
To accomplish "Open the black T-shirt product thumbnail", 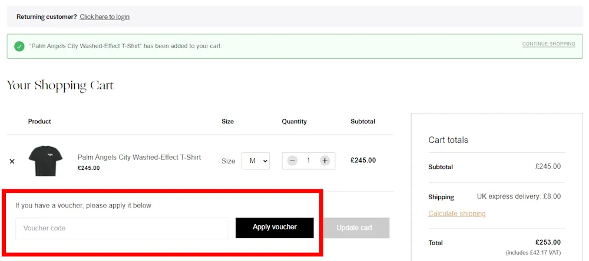I will [45, 161].
